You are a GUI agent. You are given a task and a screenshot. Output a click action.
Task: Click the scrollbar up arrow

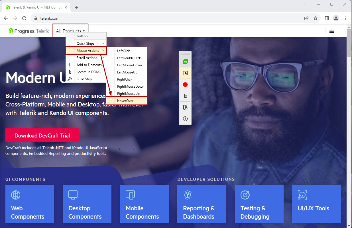tap(349, 27)
